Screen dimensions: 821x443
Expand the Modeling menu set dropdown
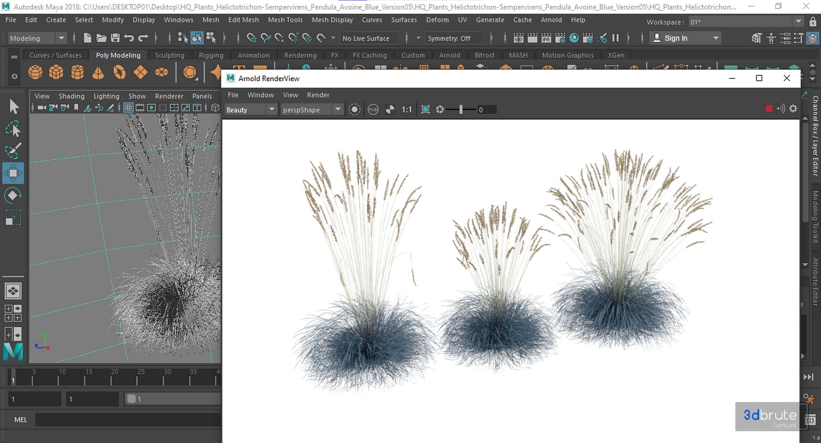pos(61,38)
